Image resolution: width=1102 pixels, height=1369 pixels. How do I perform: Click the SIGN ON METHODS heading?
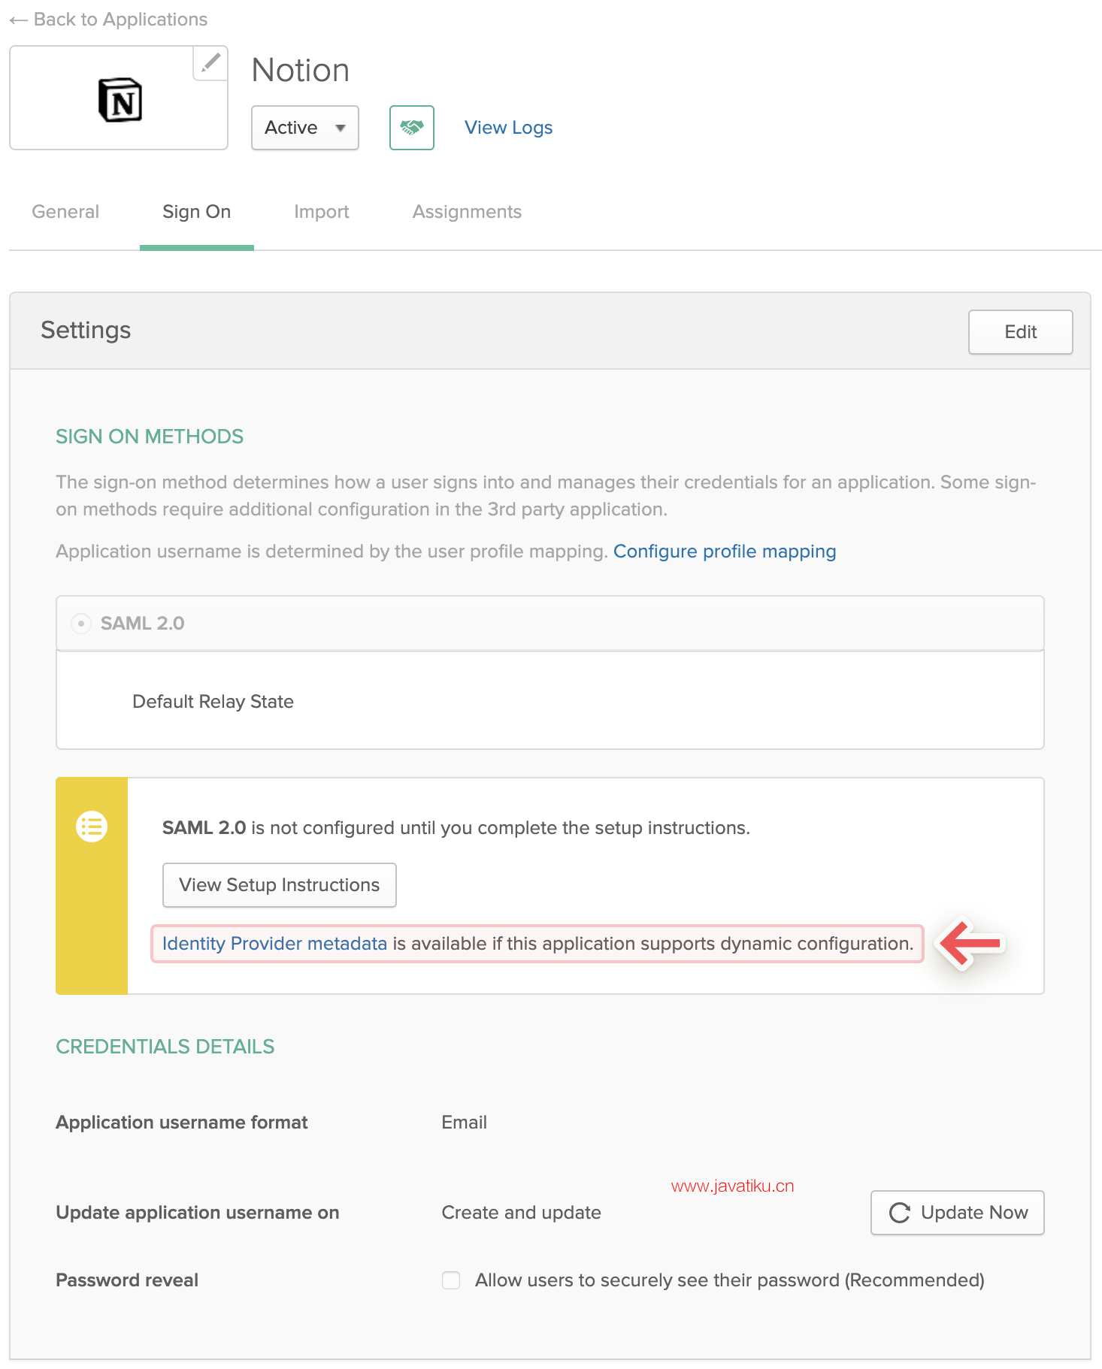(150, 437)
